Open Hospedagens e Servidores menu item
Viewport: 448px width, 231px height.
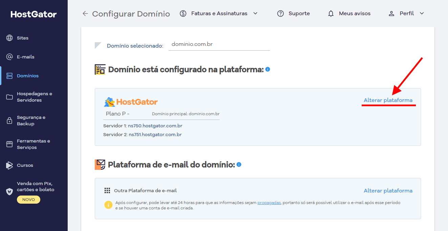(34, 97)
